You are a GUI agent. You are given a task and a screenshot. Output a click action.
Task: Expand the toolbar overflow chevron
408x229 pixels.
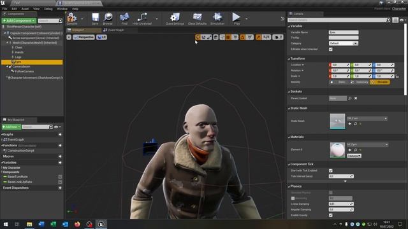tap(282, 18)
